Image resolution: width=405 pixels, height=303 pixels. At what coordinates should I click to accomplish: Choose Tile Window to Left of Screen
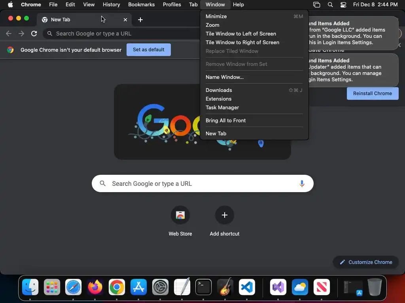pyautogui.click(x=254, y=34)
